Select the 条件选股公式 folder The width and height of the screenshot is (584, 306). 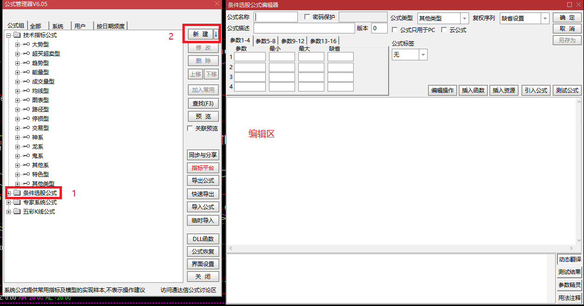[40, 193]
